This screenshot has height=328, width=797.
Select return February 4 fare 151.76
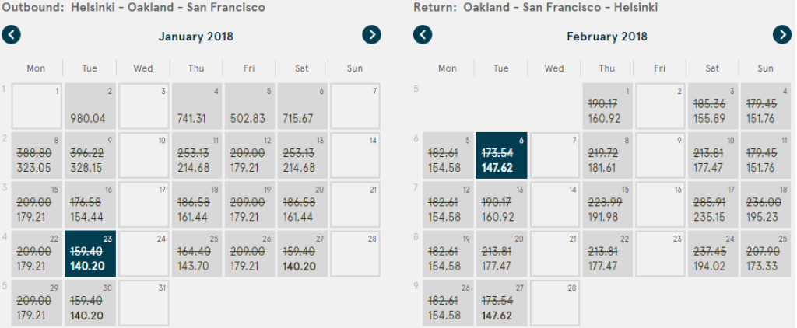point(766,106)
